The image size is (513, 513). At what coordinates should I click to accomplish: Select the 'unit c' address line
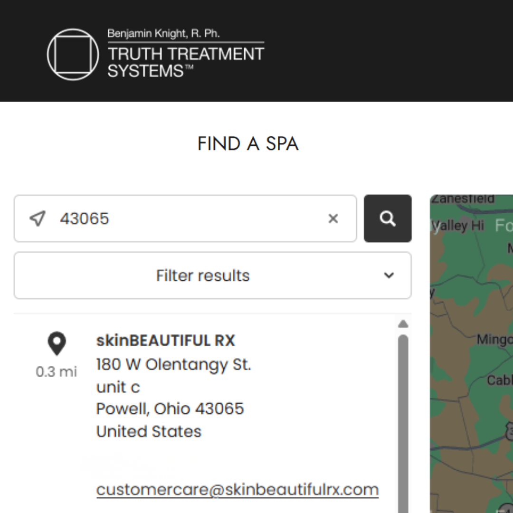(118, 387)
